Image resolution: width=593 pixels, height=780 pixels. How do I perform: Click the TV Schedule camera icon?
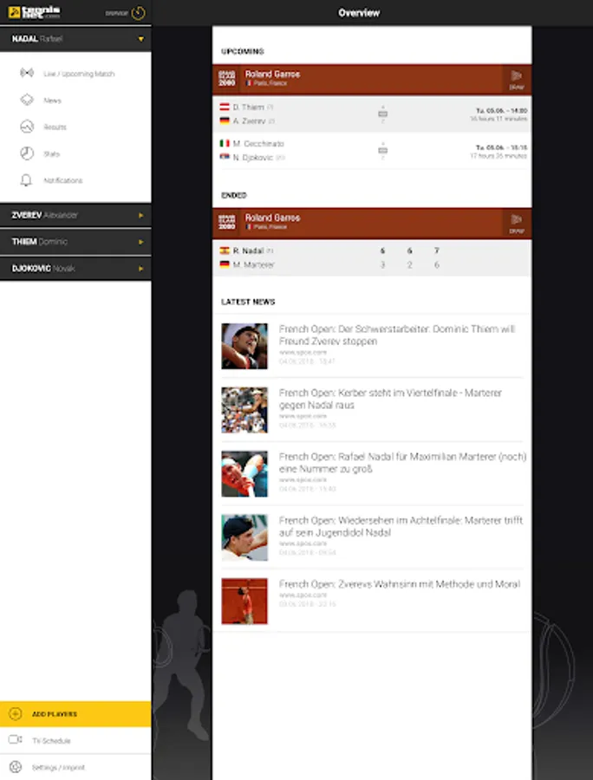(x=16, y=740)
